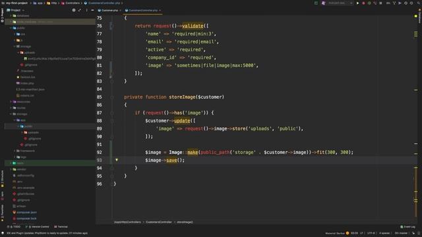Image resolution: width=422 pixels, height=237 pixels.
Task: Close the Customer.php tab
Action: 120,11
